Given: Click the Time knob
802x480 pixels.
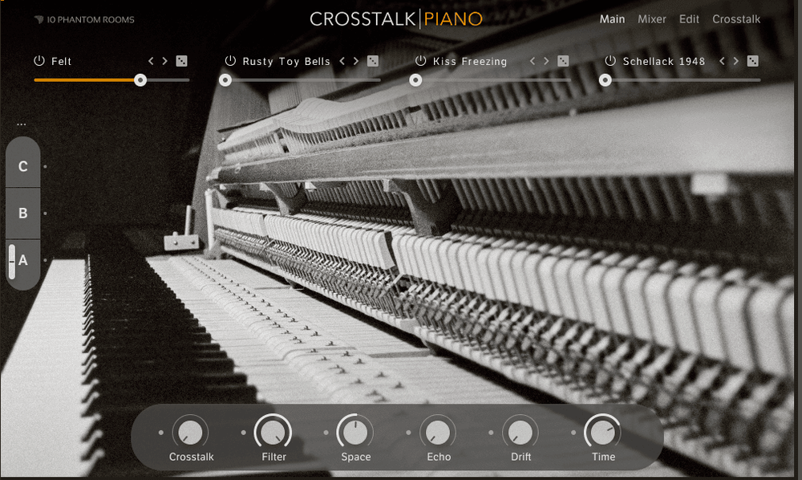Looking at the screenshot, I should coord(602,433).
